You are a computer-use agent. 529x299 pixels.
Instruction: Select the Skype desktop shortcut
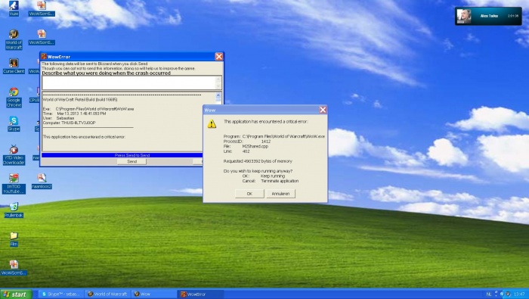(14, 123)
